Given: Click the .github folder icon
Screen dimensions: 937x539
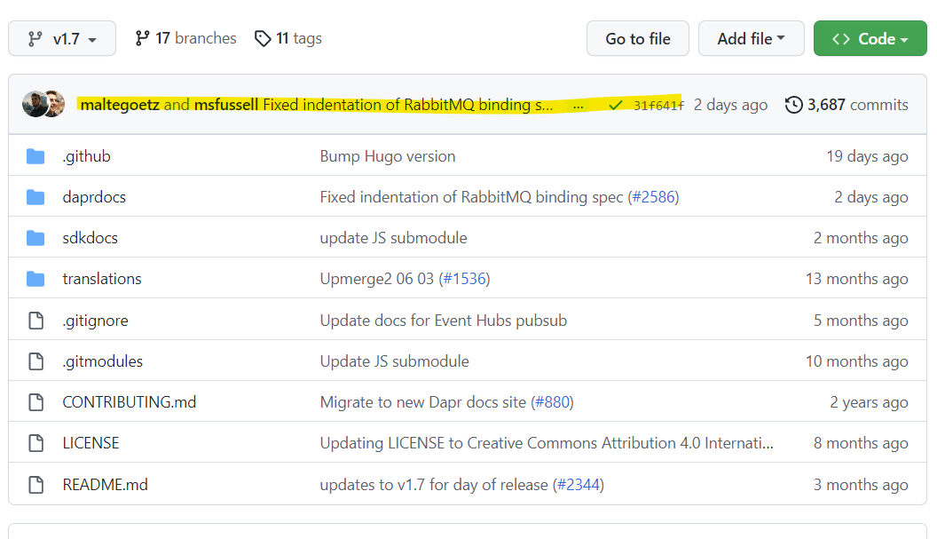Looking at the screenshot, I should (x=35, y=156).
